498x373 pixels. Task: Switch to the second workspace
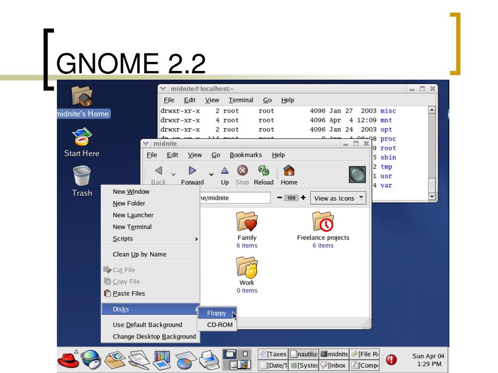245,354
